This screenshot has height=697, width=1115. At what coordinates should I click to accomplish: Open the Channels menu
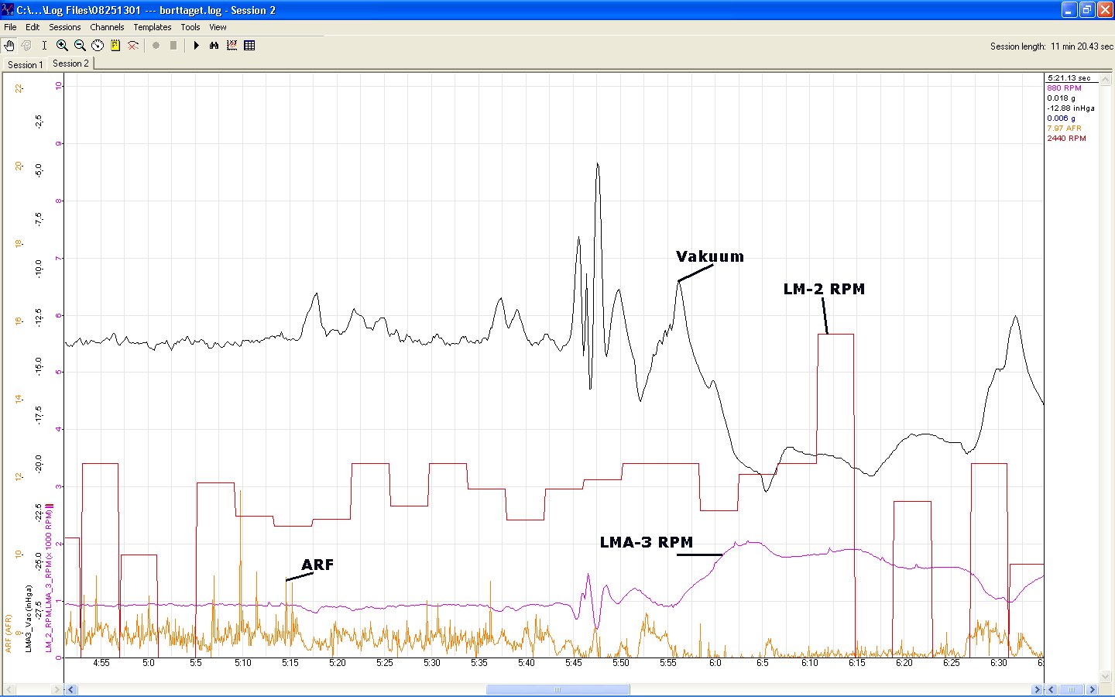coord(107,27)
